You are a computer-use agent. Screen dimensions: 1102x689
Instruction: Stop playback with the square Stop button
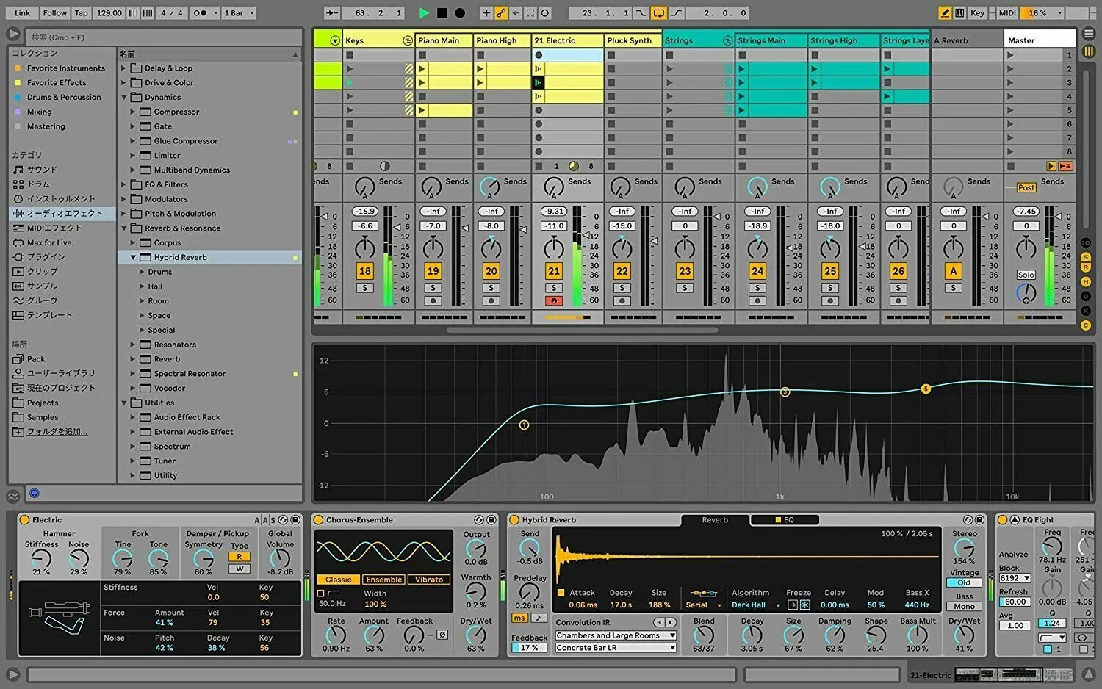click(442, 13)
